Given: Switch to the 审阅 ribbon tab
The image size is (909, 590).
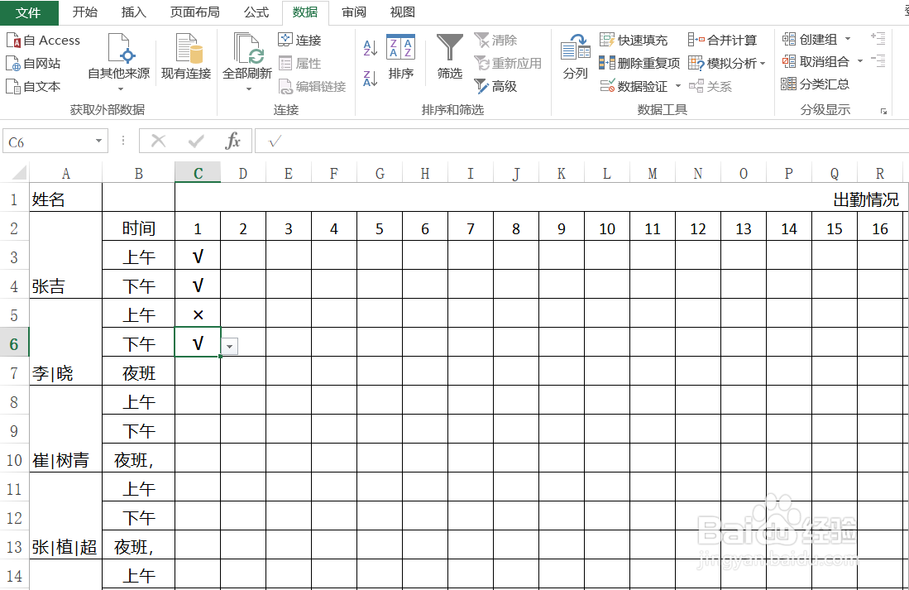Looking at the screenshot, I should (353, 12).
